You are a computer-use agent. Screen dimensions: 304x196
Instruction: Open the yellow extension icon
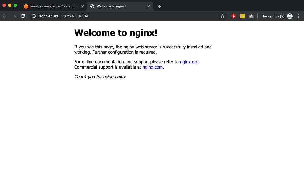242,16
